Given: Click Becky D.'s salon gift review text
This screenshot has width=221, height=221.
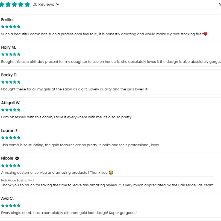Looking at the screenshot, I should (75, 89).
